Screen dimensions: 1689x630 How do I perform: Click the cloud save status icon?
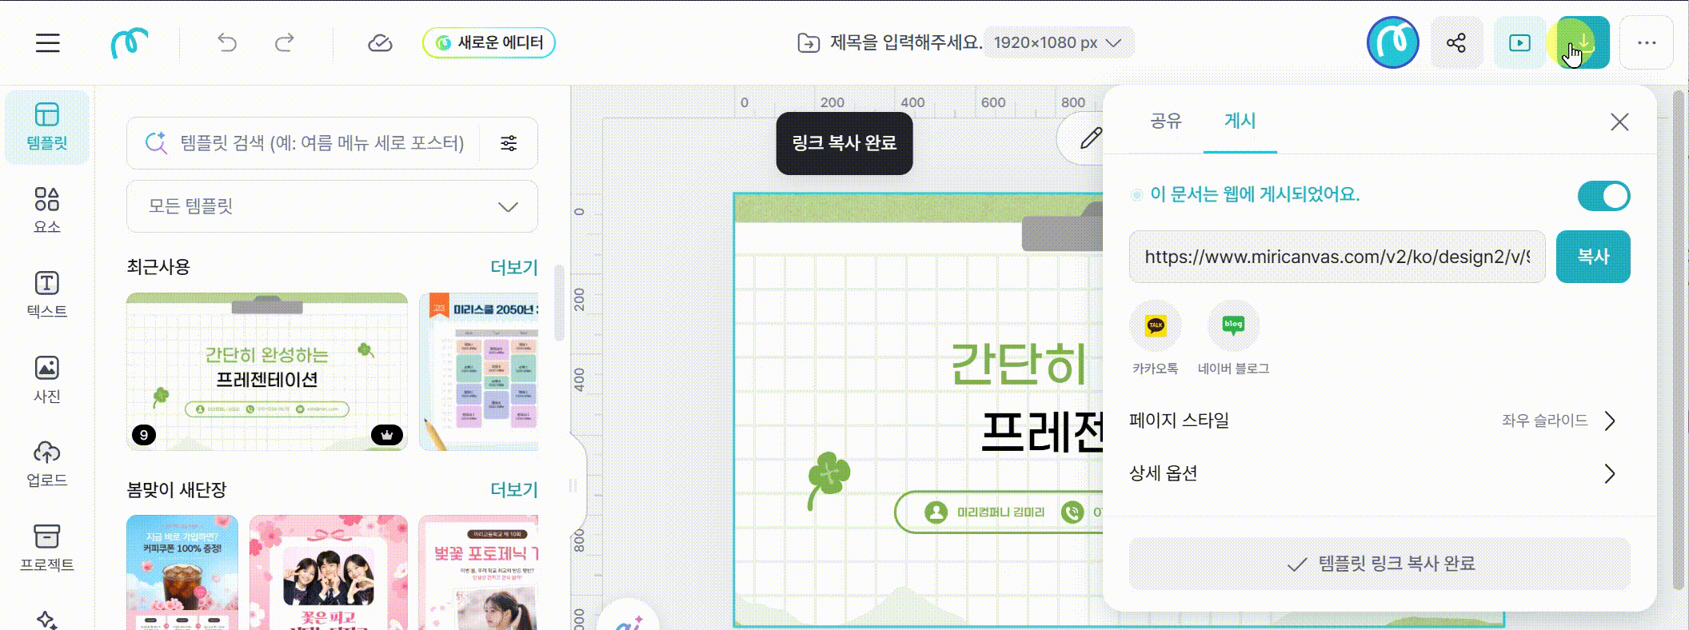click(380, 42)
